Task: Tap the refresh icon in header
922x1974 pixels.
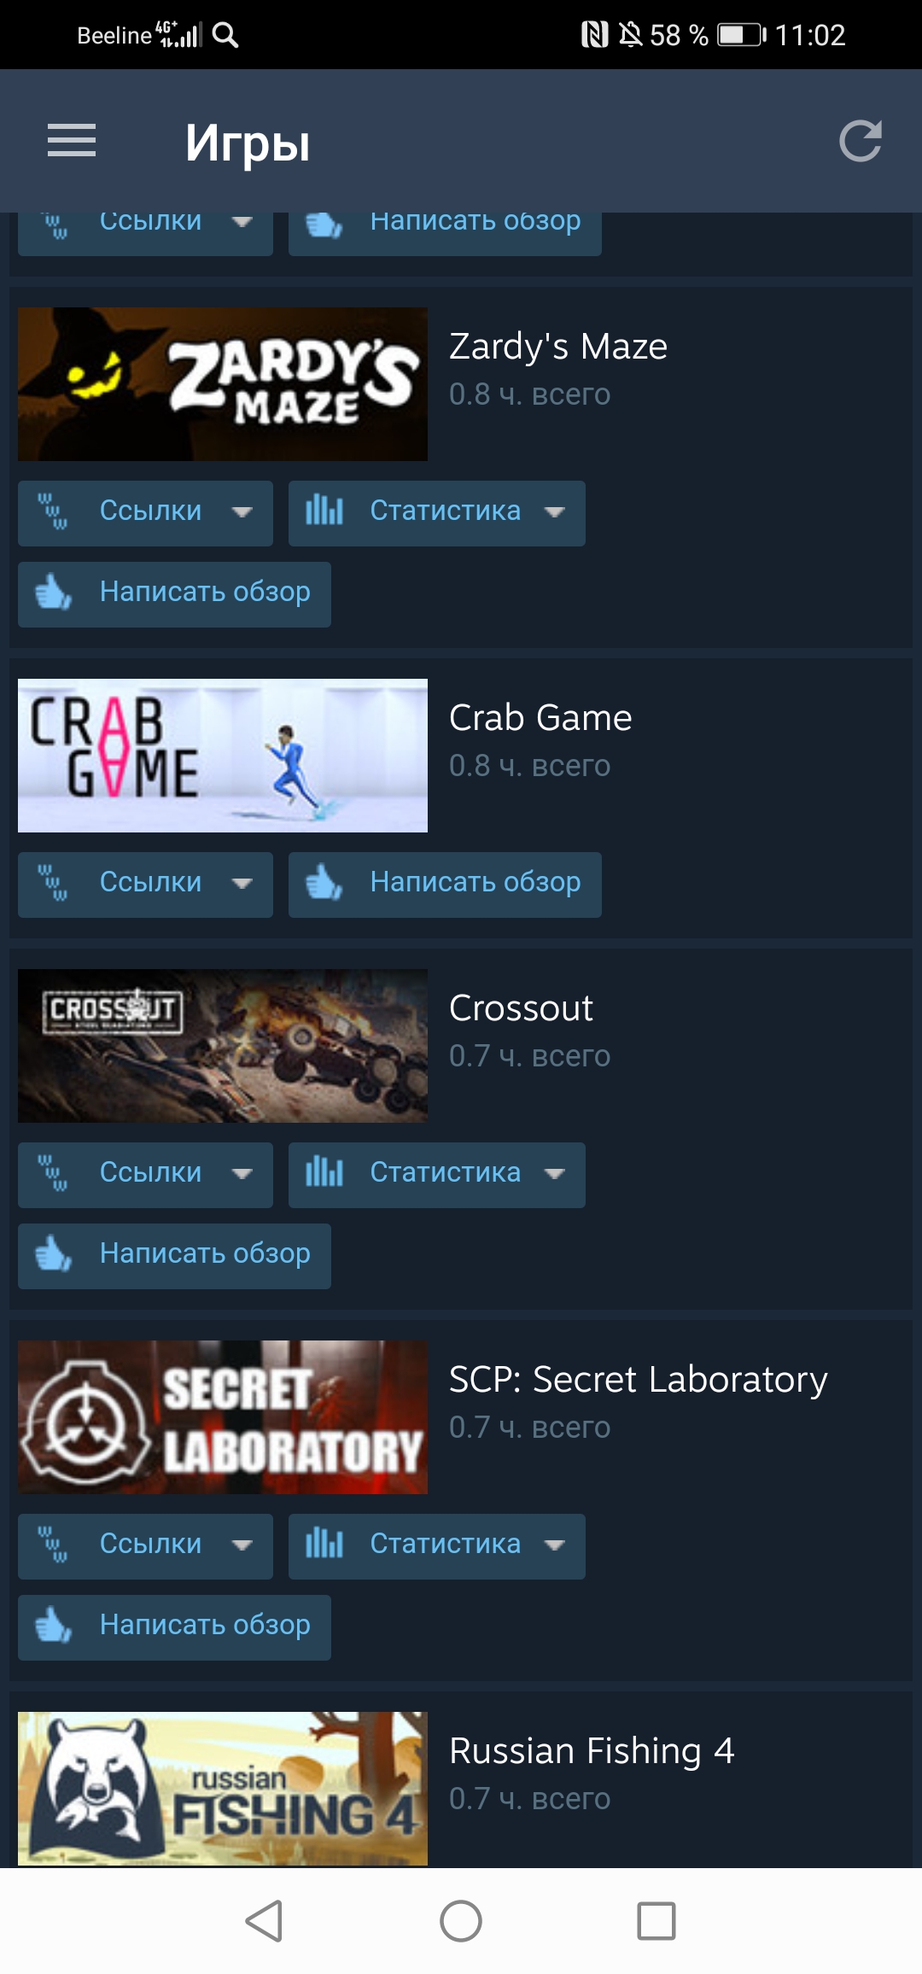Action: click(x=860, y=141)
